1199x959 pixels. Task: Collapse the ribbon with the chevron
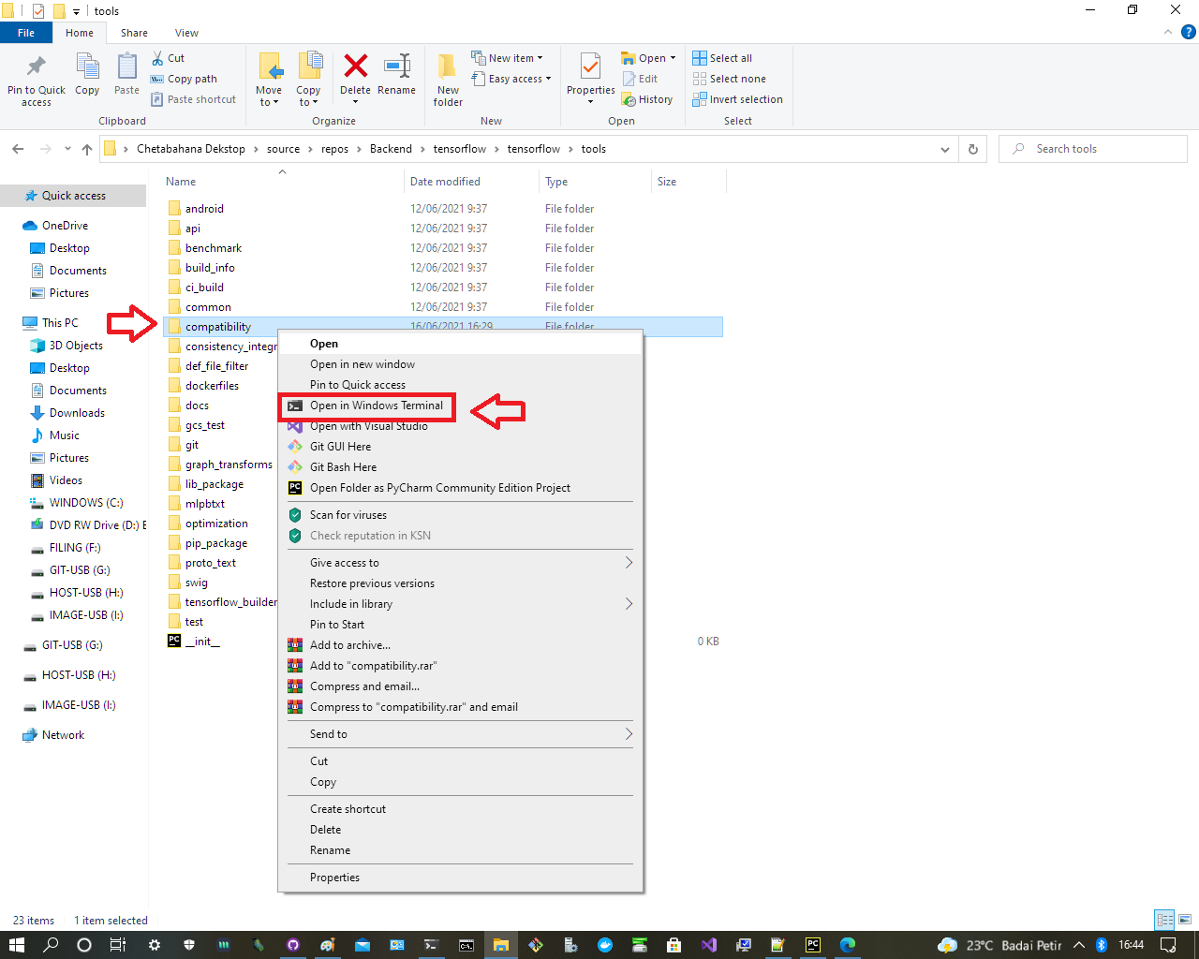click(1168, 32)
